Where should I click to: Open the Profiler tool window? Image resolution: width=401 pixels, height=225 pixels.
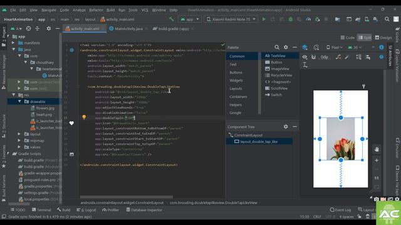coord(110,210)
